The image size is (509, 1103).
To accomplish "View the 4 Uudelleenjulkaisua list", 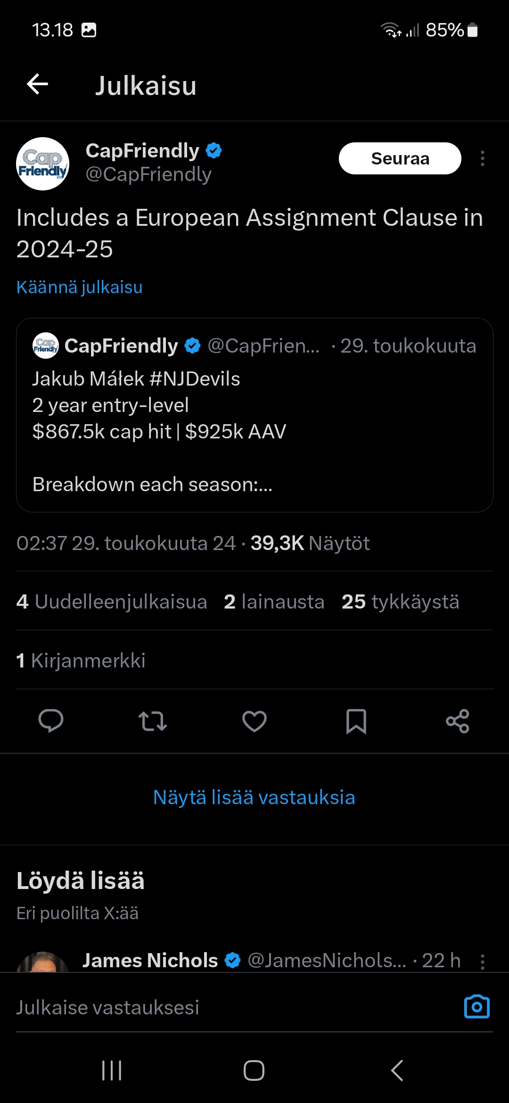I will pyautogui.click(x=112, y=601).
